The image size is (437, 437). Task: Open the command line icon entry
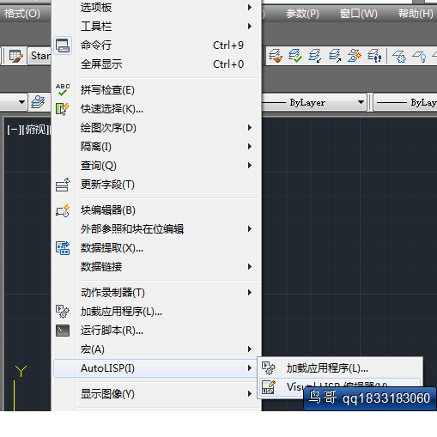pos(63,46)
